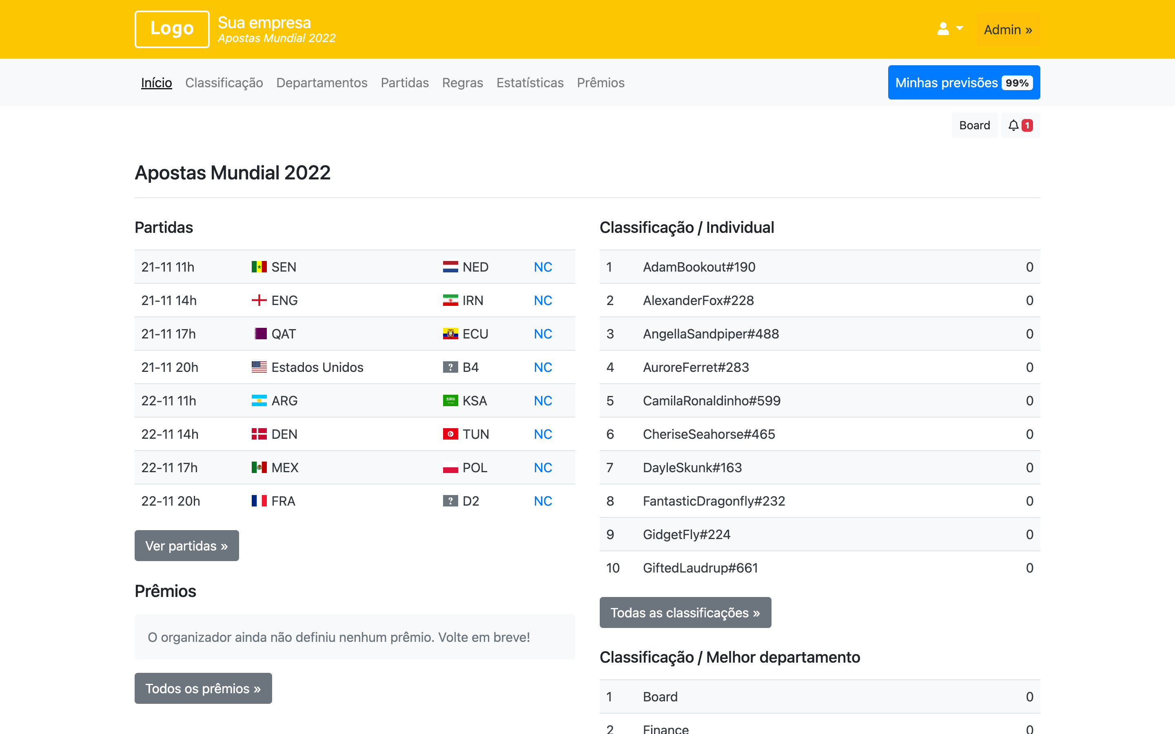Click NC link for ARG vs KSA
This screenshot has width=1175, height=734.
point(543,401)
